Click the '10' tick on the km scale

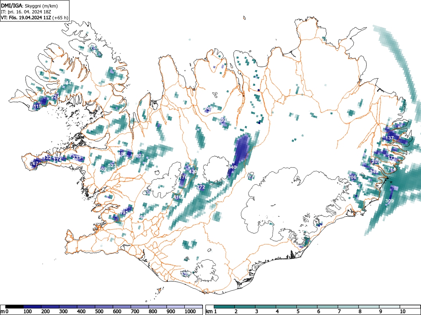[x=402, y=312]
